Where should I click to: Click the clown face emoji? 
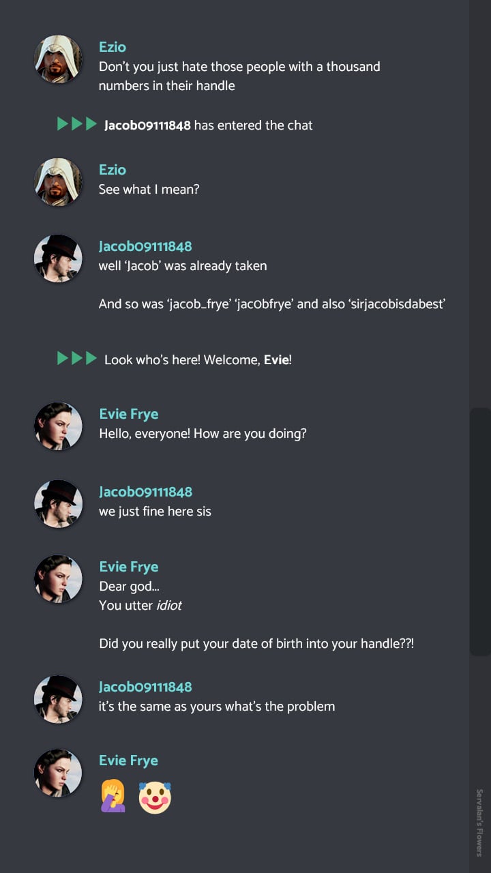pyautogui.click(x=155, y=797)
